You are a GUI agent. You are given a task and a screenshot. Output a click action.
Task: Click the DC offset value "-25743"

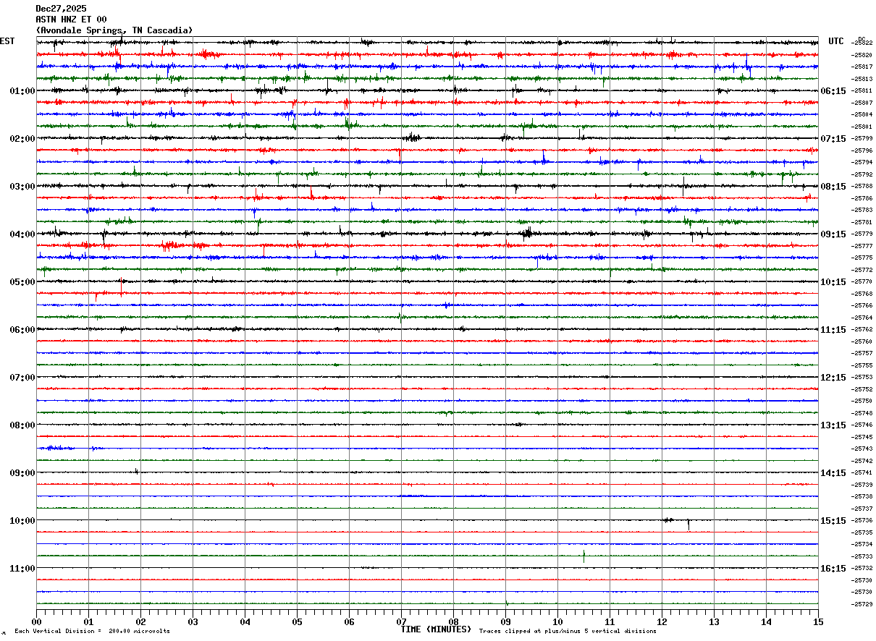coord(862,449)
